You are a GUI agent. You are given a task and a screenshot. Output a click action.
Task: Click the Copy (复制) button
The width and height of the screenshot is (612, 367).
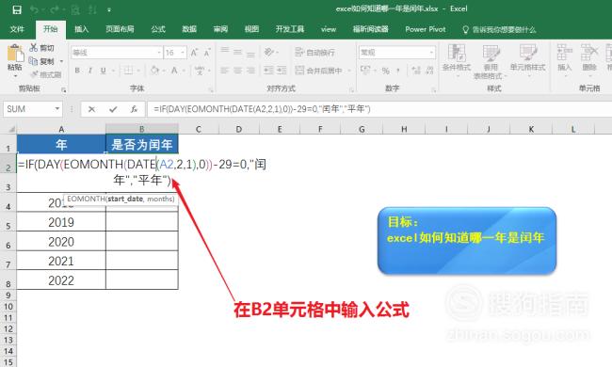point(42,61)
